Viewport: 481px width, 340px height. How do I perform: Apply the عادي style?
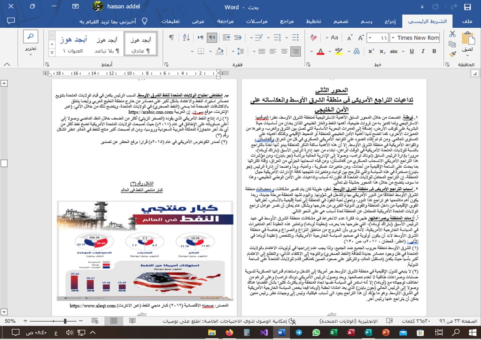(x=141, y=44)
